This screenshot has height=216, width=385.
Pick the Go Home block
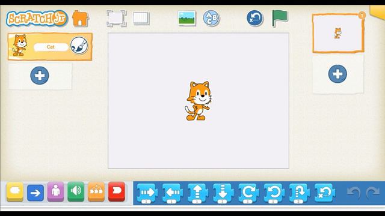325,193
